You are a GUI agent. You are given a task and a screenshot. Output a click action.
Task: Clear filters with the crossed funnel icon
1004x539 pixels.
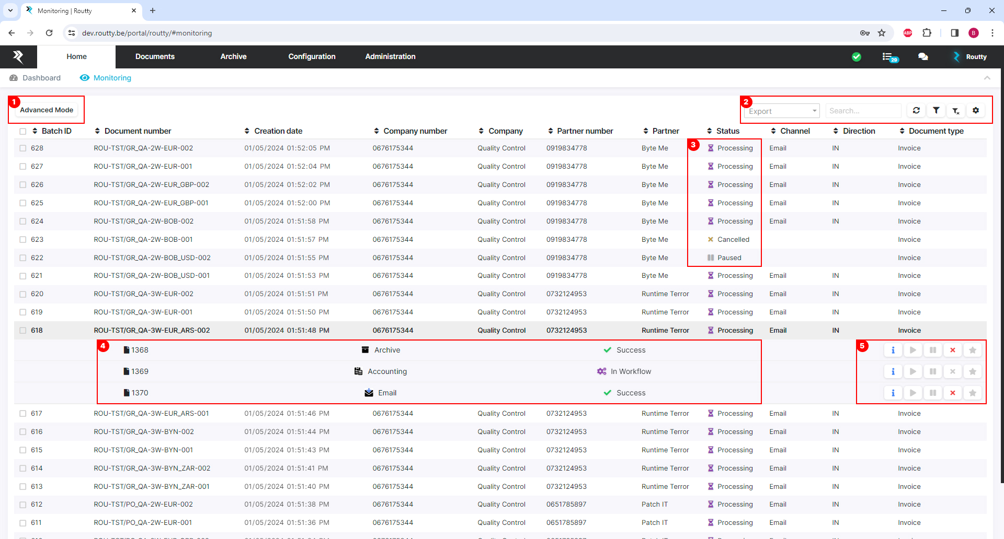(956, 111)
